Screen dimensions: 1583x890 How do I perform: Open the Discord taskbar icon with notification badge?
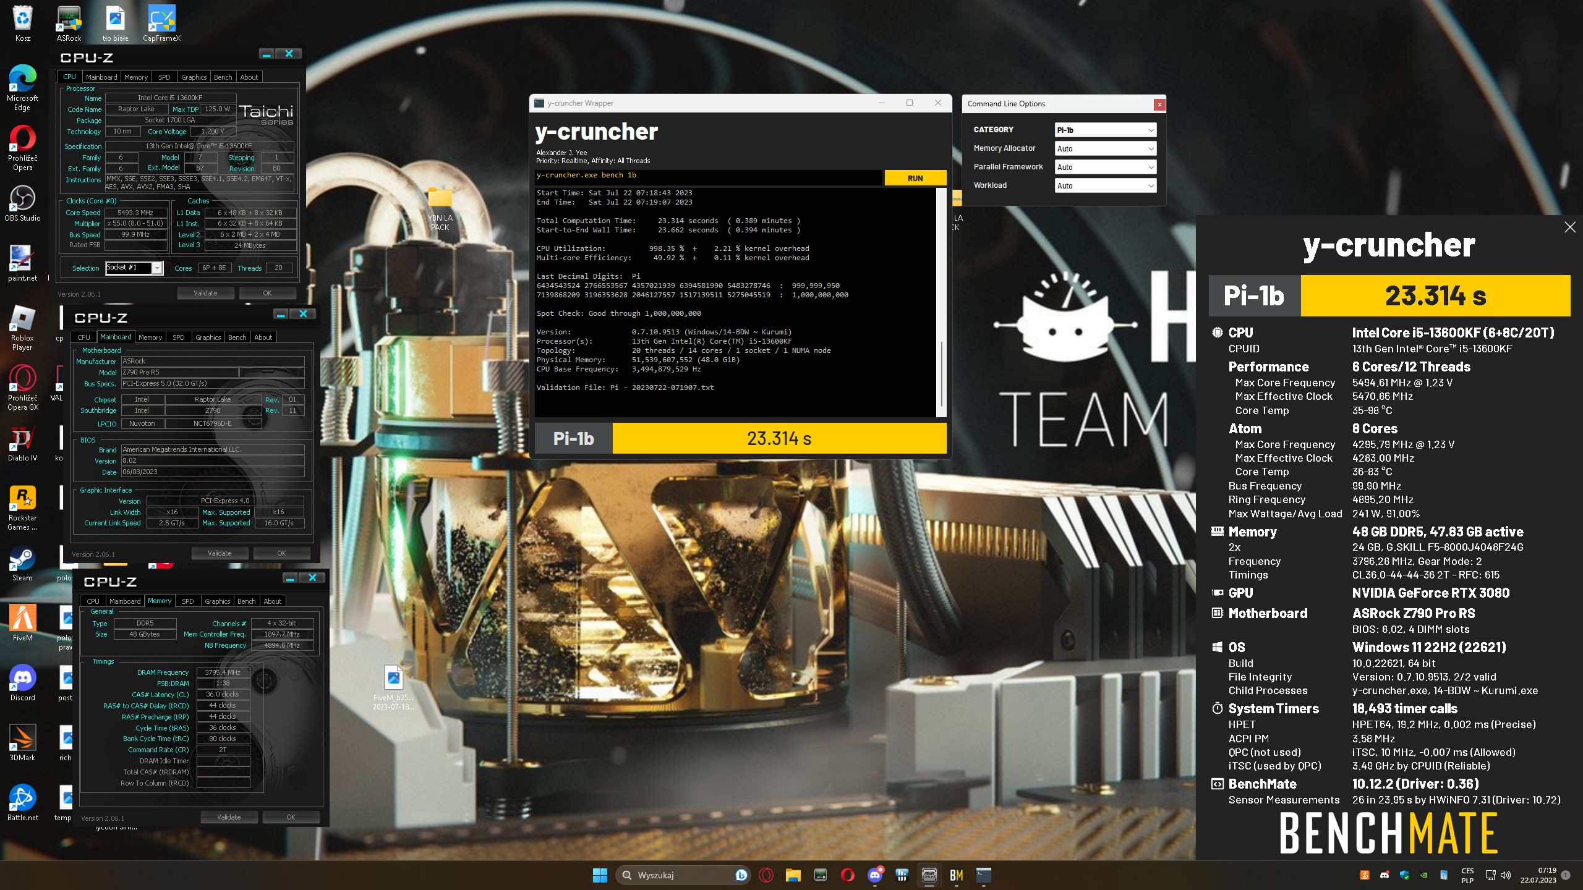(x=875, y=875)
